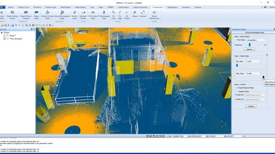Screen dimensions: 275x154
Task: Select floor_test_pipe in project tree
Action: click(16, 38)
